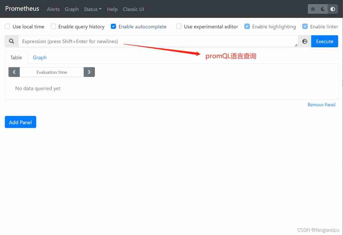Click the Execute button
Viewport: 343px width, 235px height.
325,41
